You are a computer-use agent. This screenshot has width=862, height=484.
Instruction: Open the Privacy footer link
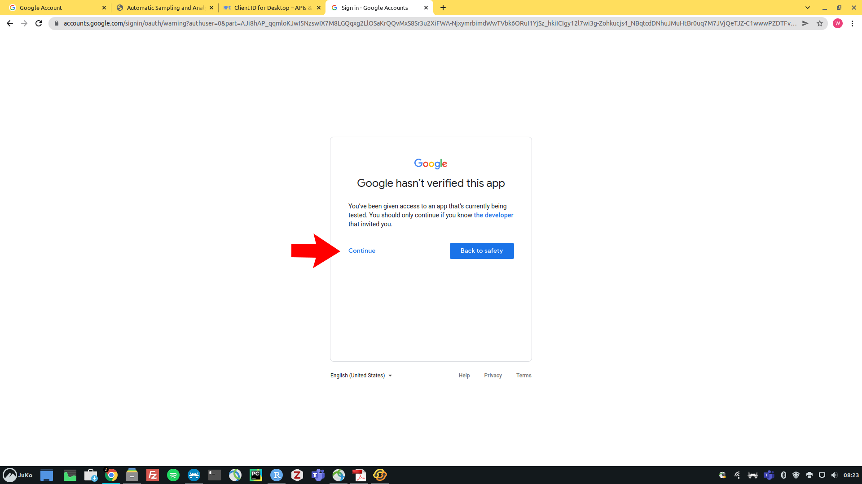pos(493,376)
